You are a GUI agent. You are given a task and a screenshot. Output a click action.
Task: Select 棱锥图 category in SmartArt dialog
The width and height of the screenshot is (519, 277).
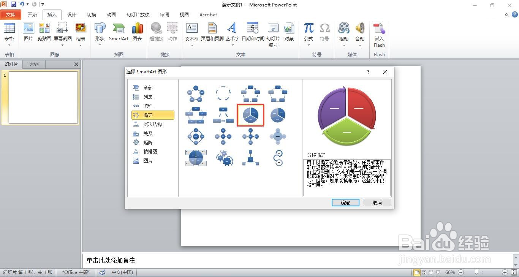153,152
